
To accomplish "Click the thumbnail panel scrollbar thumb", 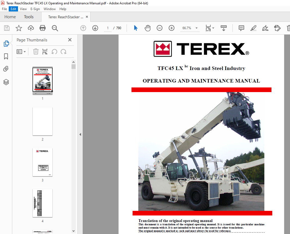I will coord(73,66).
